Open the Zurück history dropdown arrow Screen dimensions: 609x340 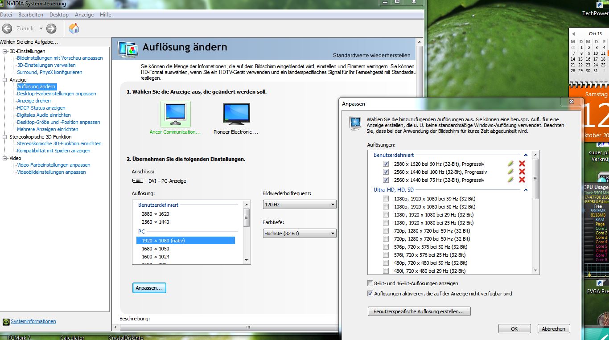[x=41, y=29]
